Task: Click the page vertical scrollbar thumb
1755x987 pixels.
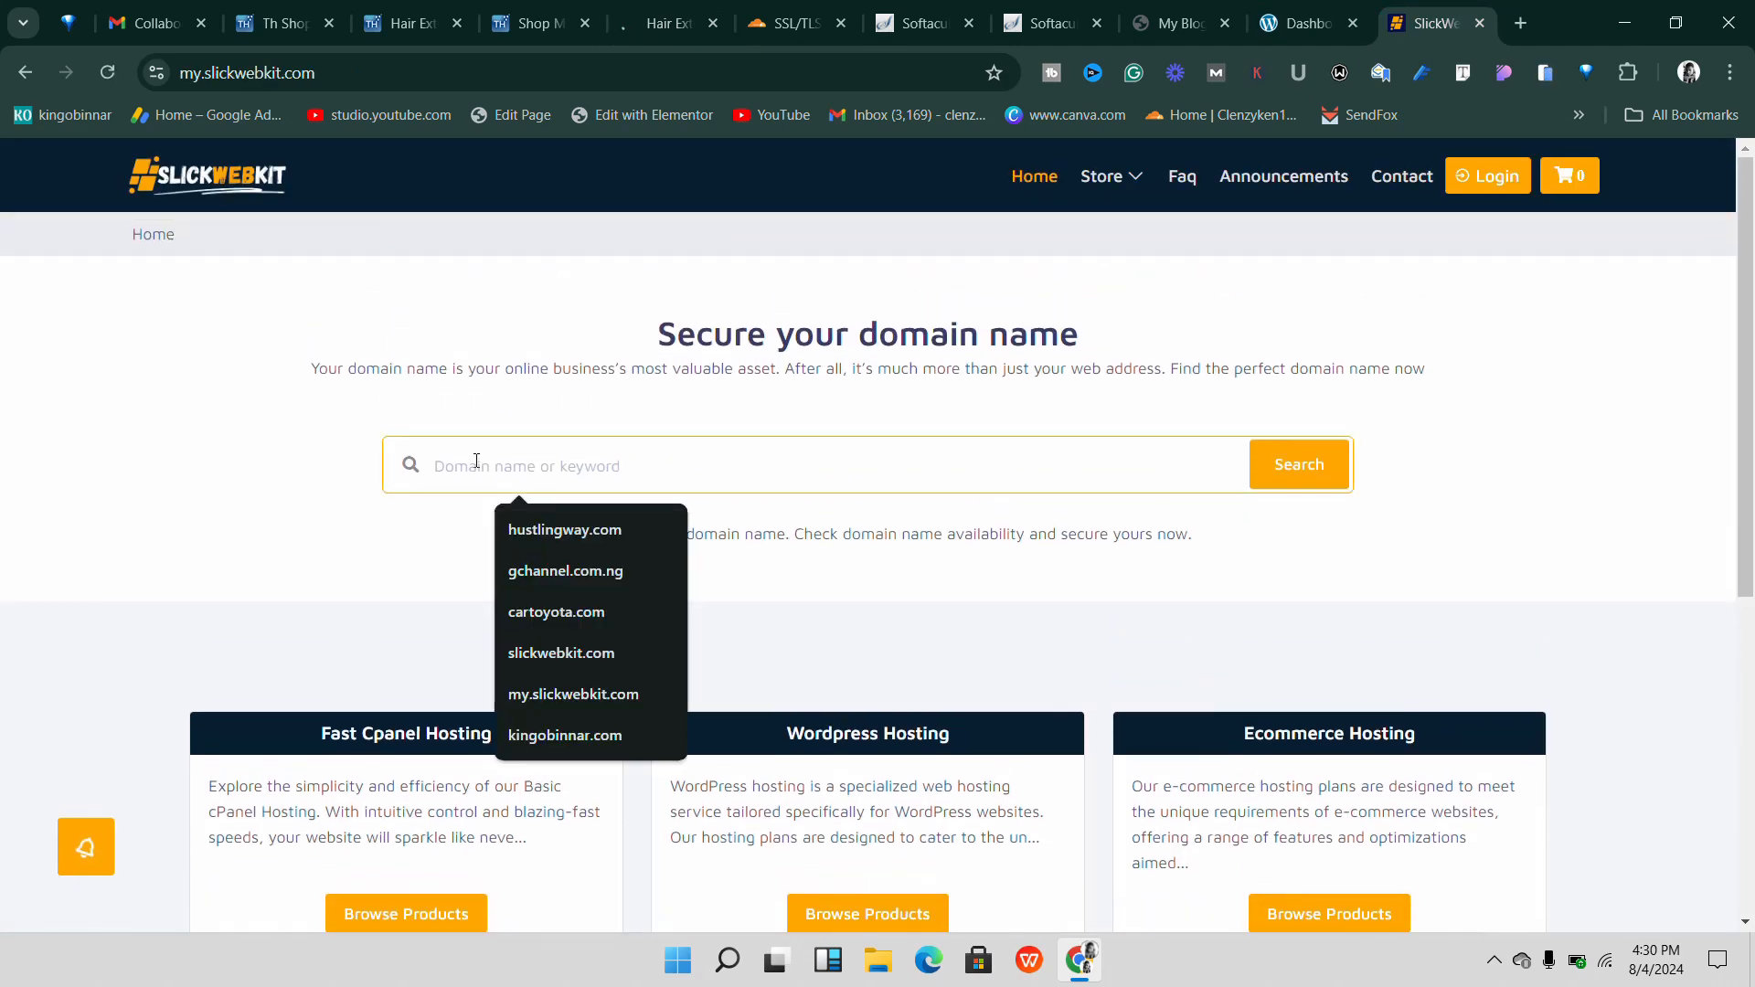Action: tap(1745, 375)
